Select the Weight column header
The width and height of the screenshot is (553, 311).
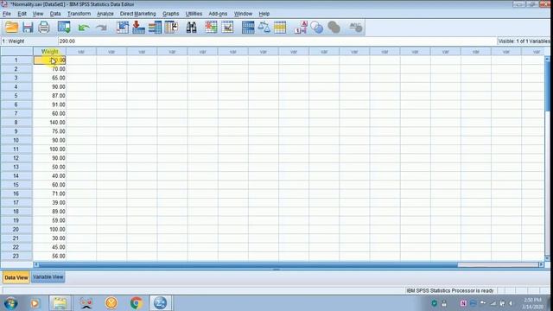tap(49, 52)
